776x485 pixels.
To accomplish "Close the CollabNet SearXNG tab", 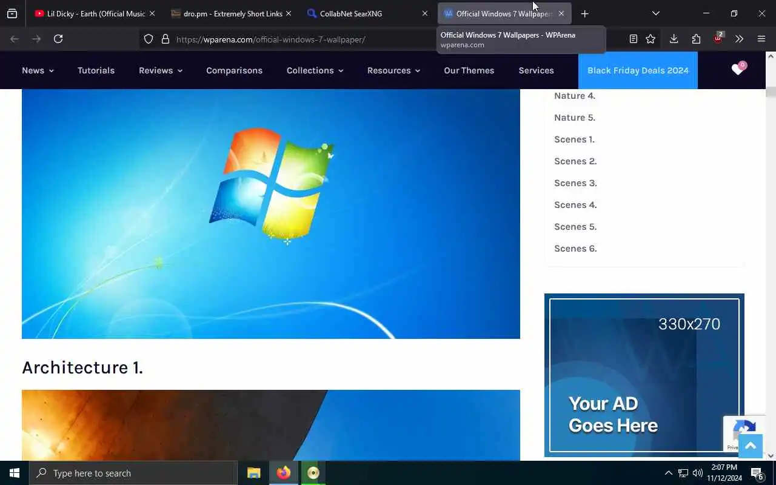I will click(x=425, y=13).
